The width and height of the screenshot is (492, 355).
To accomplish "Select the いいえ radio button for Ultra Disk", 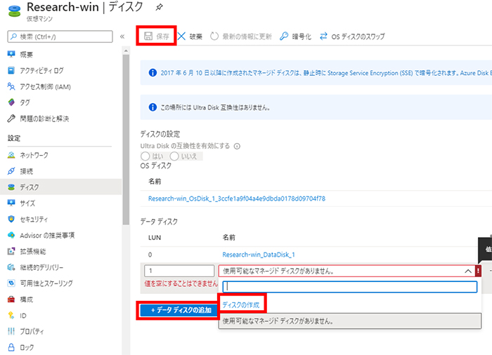I will pos(175,156).
